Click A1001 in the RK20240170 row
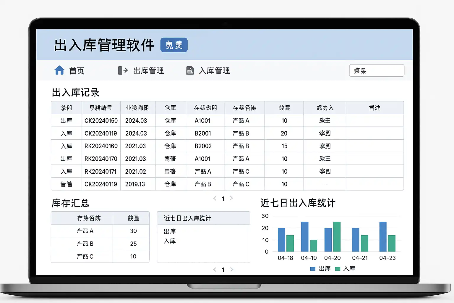 pos(202,159)
